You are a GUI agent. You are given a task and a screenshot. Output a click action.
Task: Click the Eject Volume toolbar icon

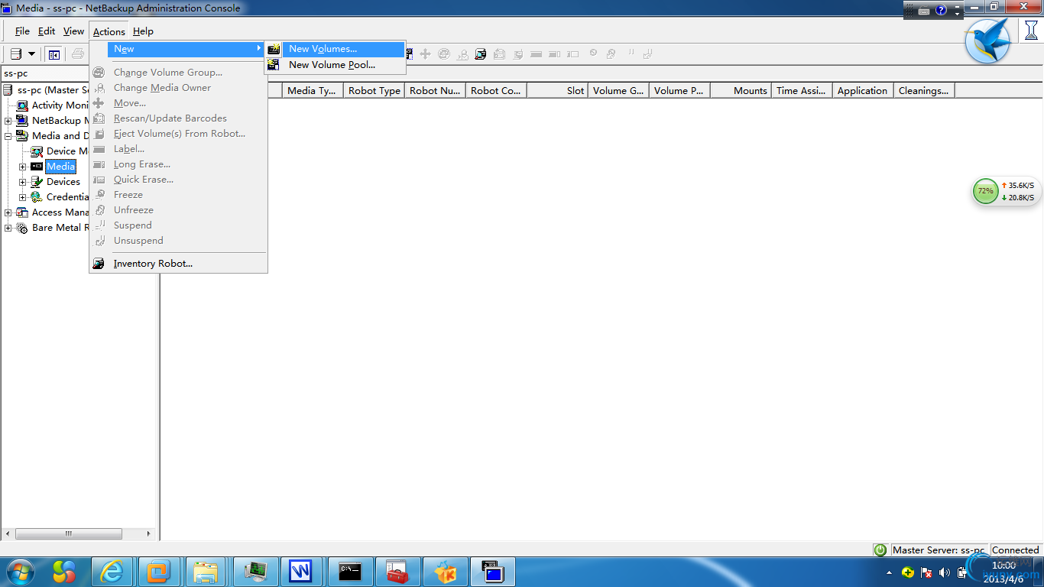click(x=518, y=54)
